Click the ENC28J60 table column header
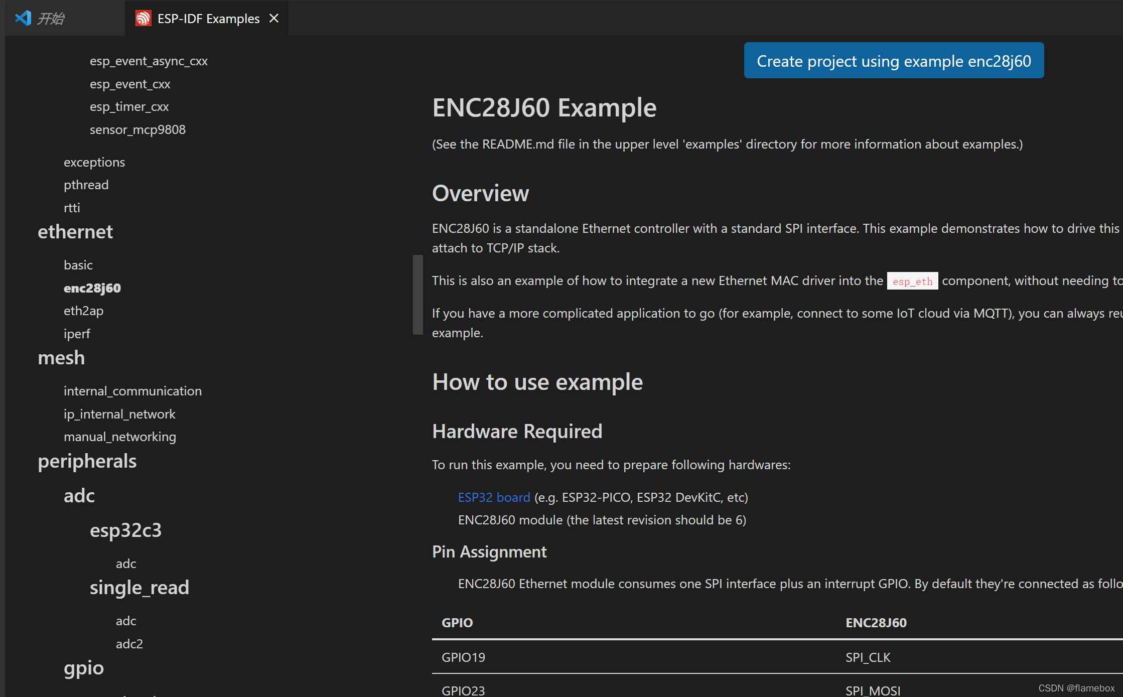The height and width of the screenshot is (697, 1123). (x=876, y=623)
